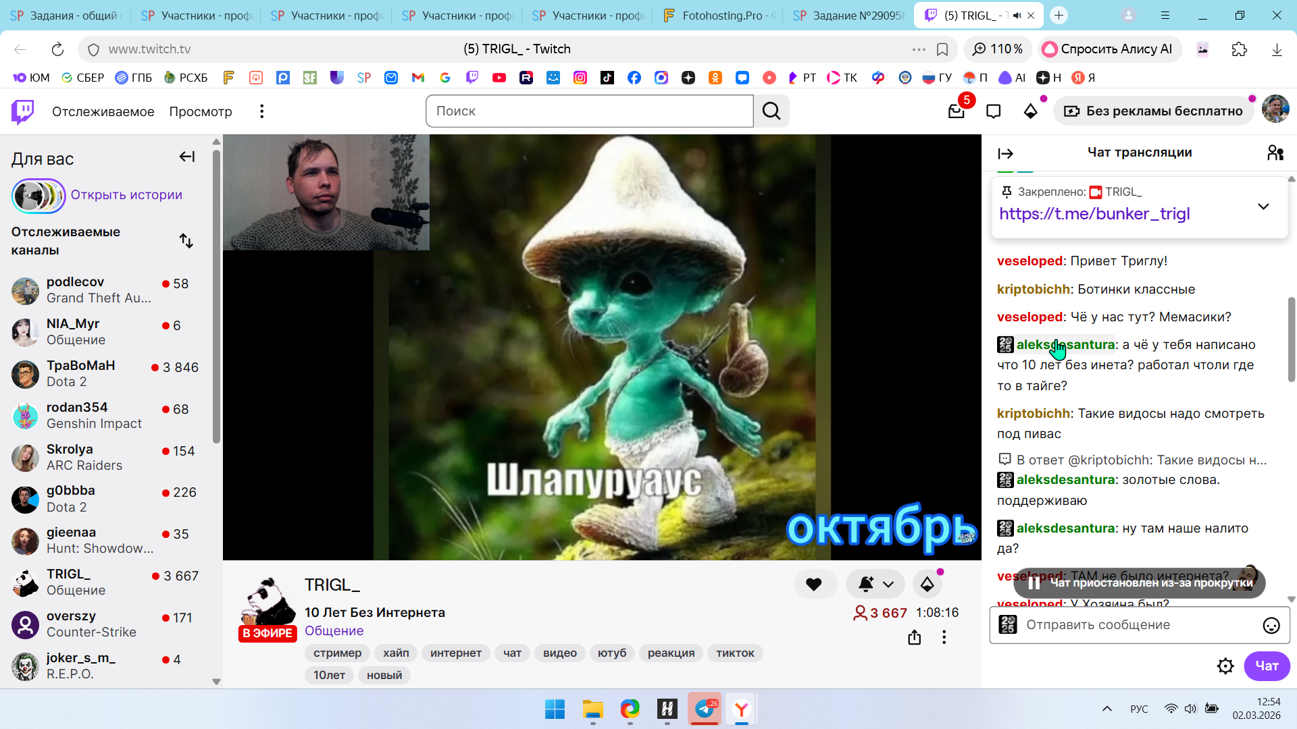Click the left sidebar scrollbar
This screenshot has height=729, width=1297.
click(216, 297)
